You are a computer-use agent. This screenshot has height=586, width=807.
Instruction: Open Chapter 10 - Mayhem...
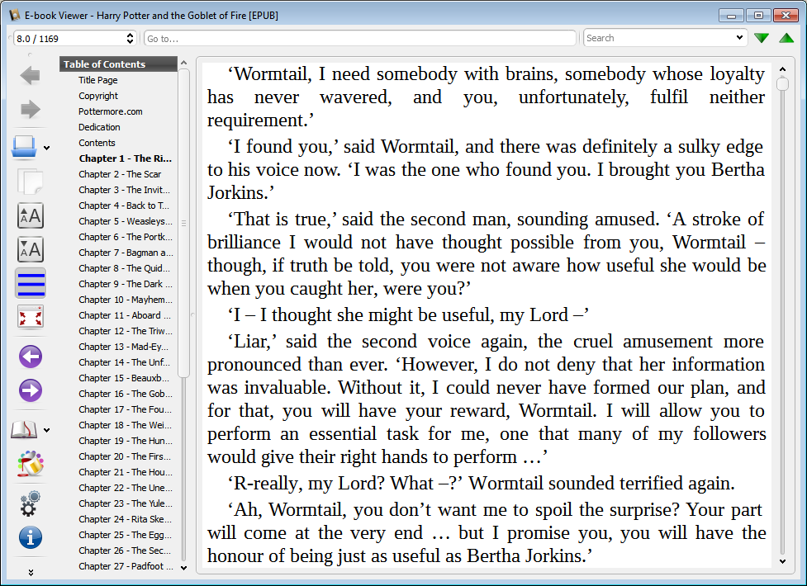tap(125, 300)
